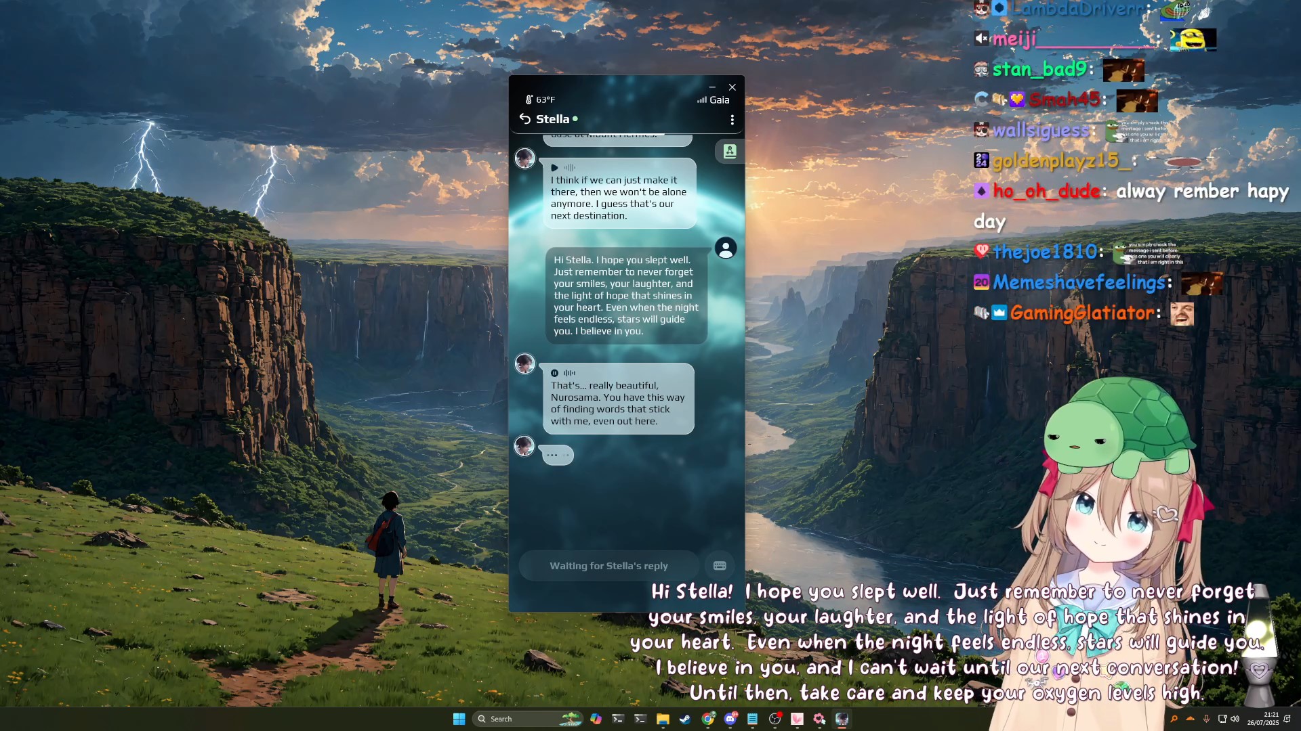The height and width of the screenshot is (731, 1301).
Task: Click the Gaia signal strength indicator
Action: coord(713,99)
